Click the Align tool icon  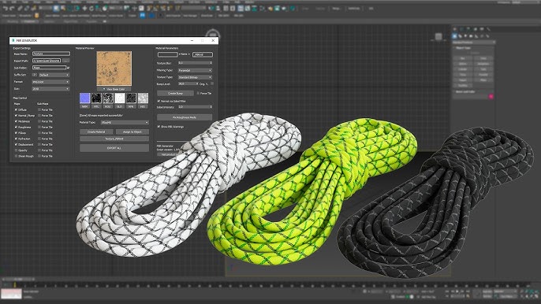(218, 9)
